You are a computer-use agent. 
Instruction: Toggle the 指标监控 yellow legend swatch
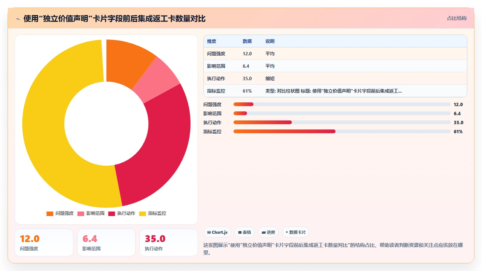tap(142, 213)
